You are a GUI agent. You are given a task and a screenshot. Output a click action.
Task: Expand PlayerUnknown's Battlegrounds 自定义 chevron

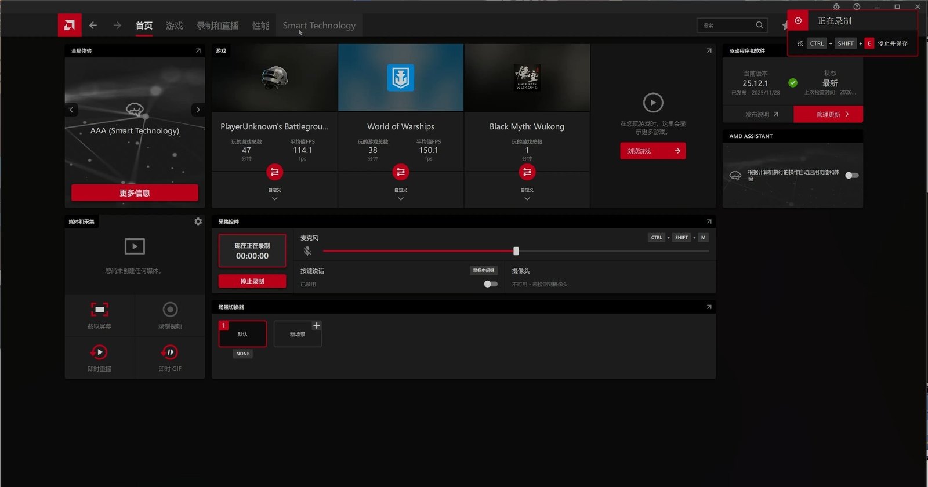click(274, 199)
